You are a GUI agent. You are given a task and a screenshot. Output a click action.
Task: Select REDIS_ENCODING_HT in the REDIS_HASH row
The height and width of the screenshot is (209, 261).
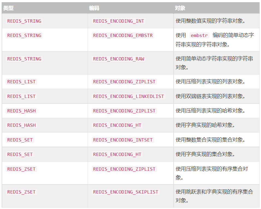pyautogui.click(x=117, y=125)
